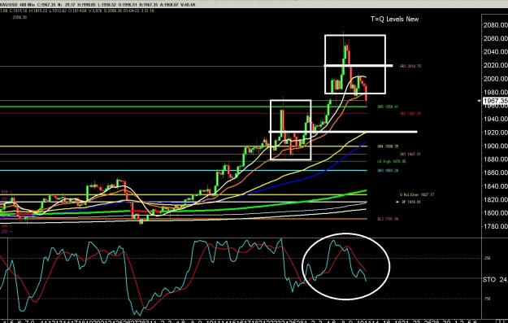The image size is (508, 323).
Task: Click the O:1996.51 open value in header
Action: (x=128, y=5)
